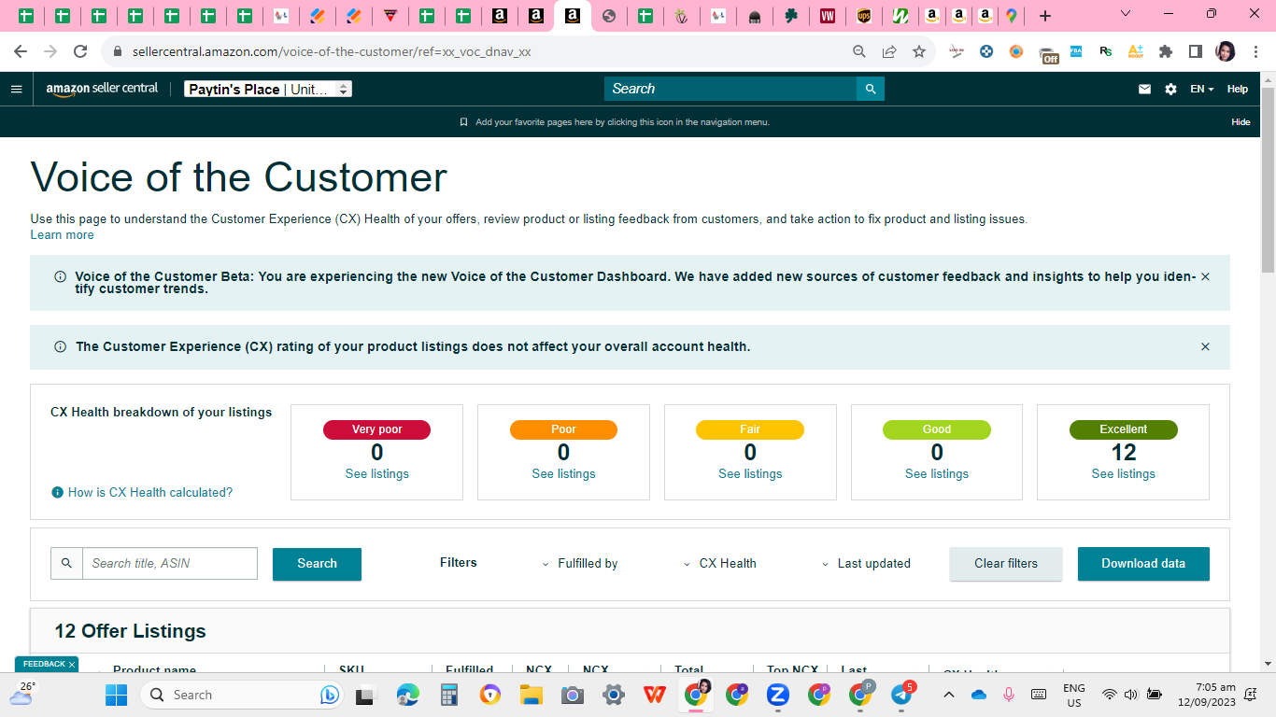The height and width of the screenshot is (717, 1276).
Task: Click the Help menu item
Action: click(x=1238, y=90)
